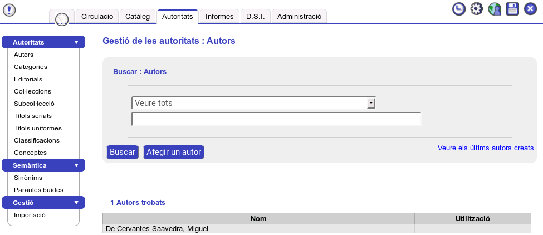
Task: Collapse the Semàntica sidebar section
Action: tap(76, 165)
